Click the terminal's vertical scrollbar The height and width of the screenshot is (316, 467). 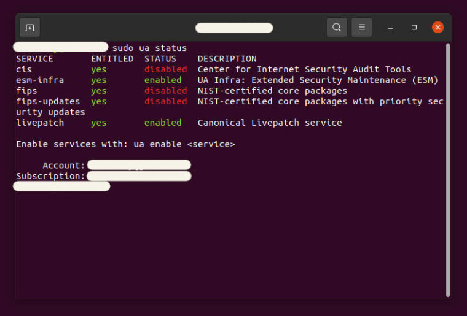[448, 166]
